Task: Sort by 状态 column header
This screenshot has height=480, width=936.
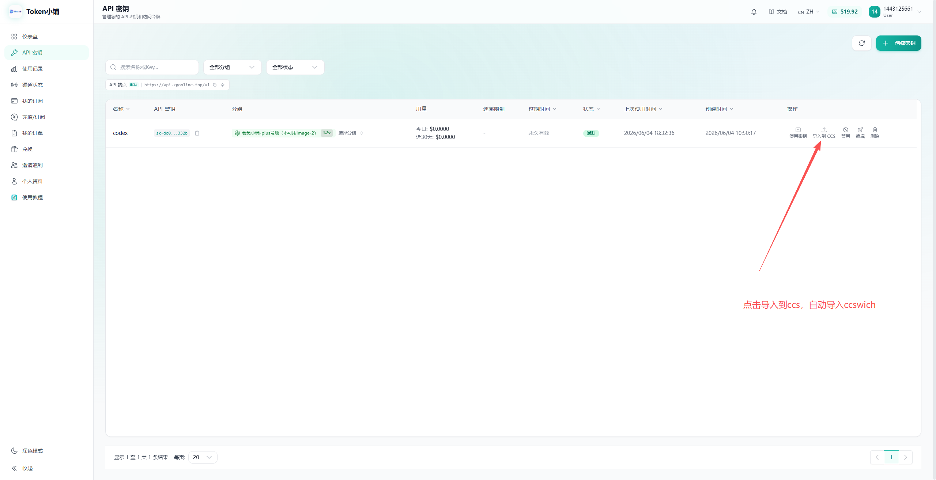Action: pyautogui.click(x=592, y=109)
